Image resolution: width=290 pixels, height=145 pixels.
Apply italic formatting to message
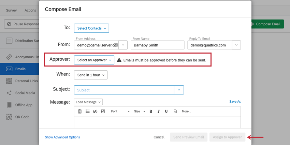coord(159,111)
